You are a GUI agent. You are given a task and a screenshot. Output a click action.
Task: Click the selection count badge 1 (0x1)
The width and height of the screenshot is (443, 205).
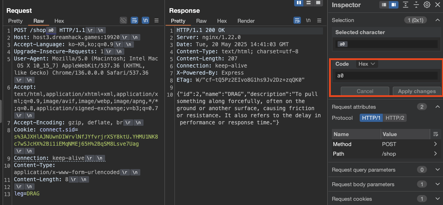pos(416,20)
